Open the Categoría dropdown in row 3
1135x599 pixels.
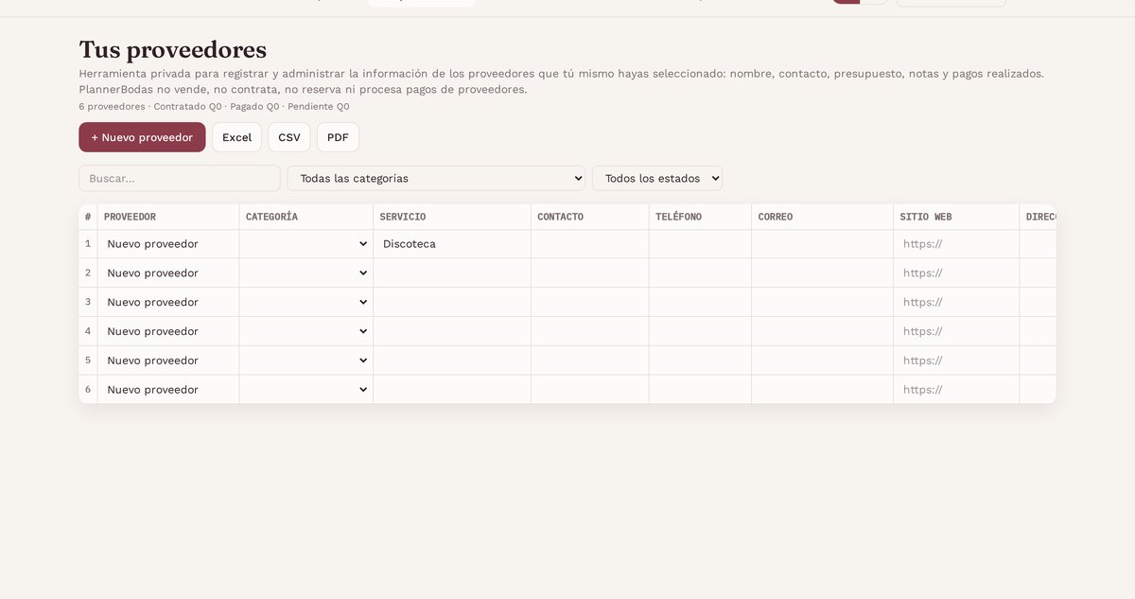point(306,303)
